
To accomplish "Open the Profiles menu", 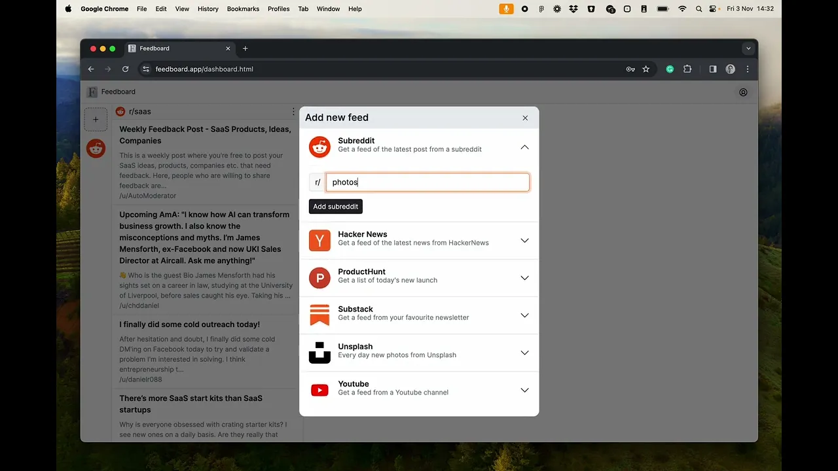I will coord(278,9).
